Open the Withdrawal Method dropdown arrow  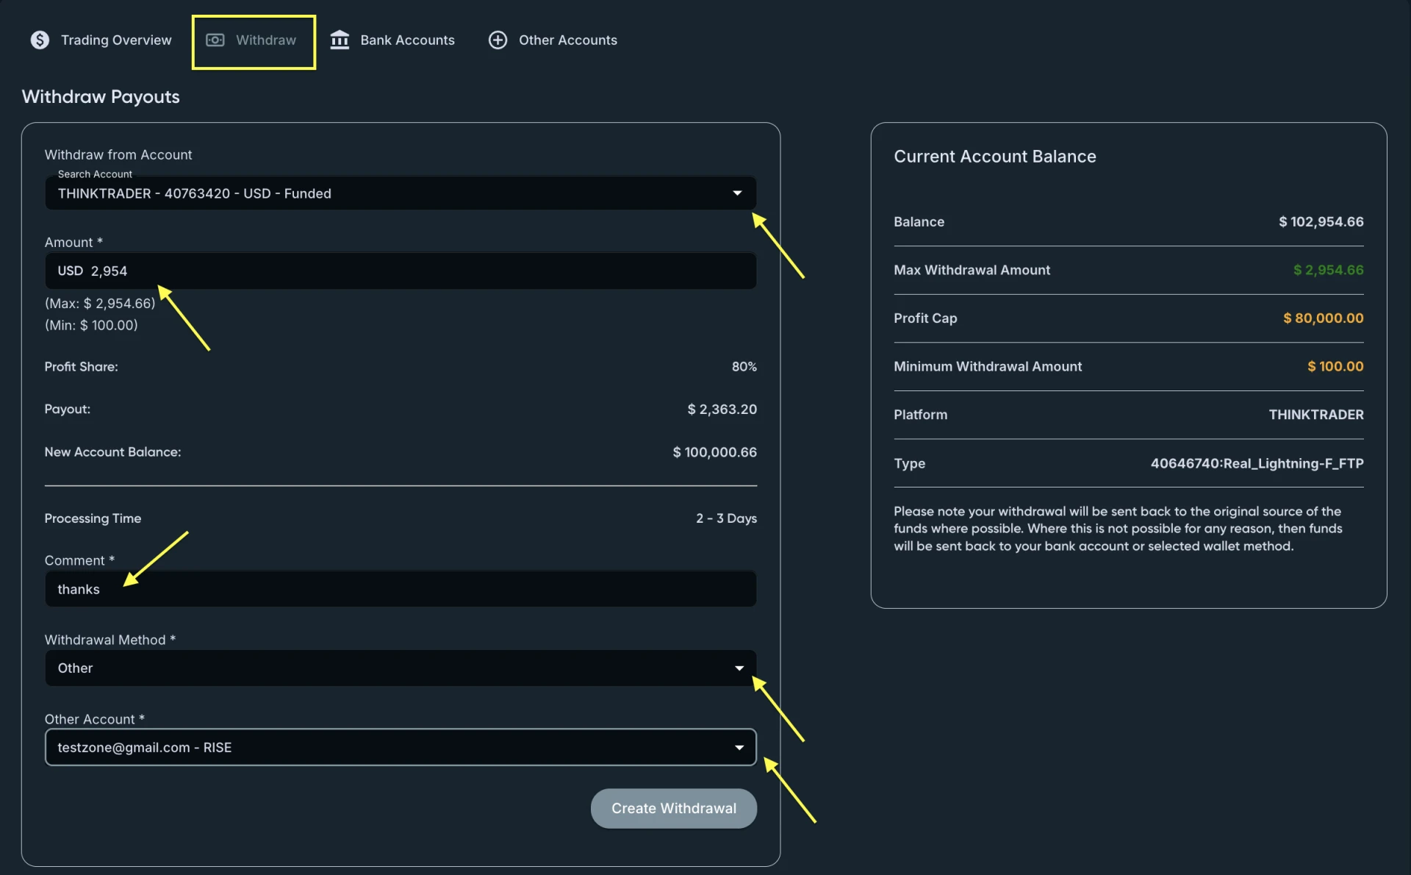(x=739, y=668)
